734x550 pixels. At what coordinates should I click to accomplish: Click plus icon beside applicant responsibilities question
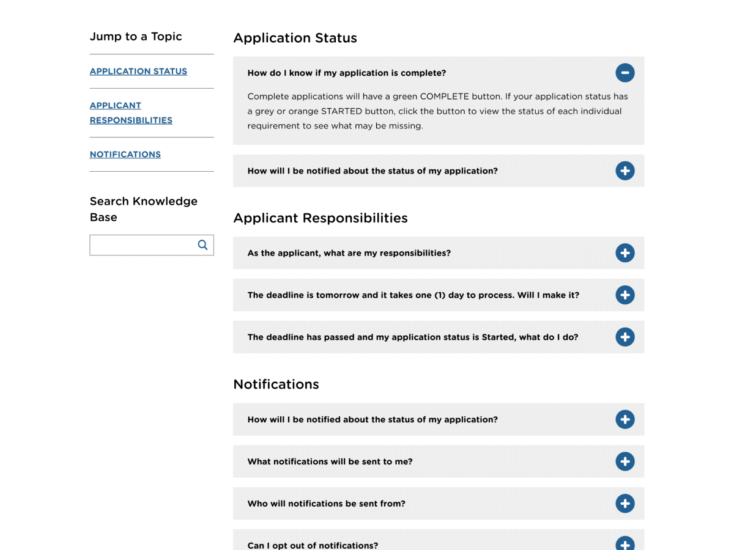point(625,253)
